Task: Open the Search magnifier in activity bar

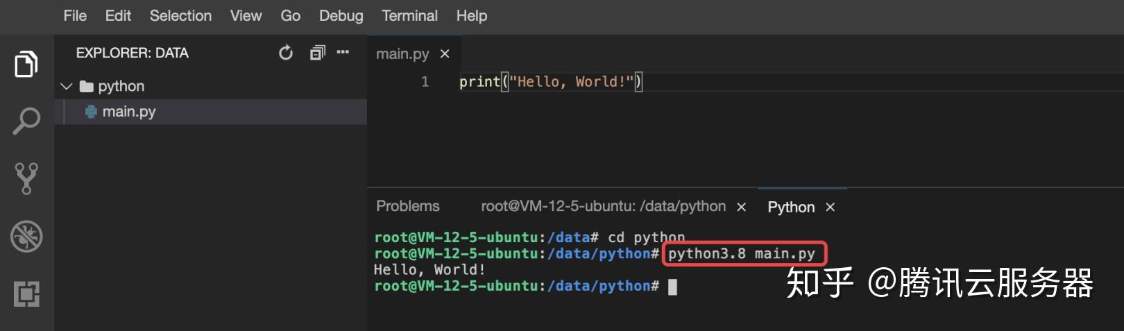Action: pos(26,121)
